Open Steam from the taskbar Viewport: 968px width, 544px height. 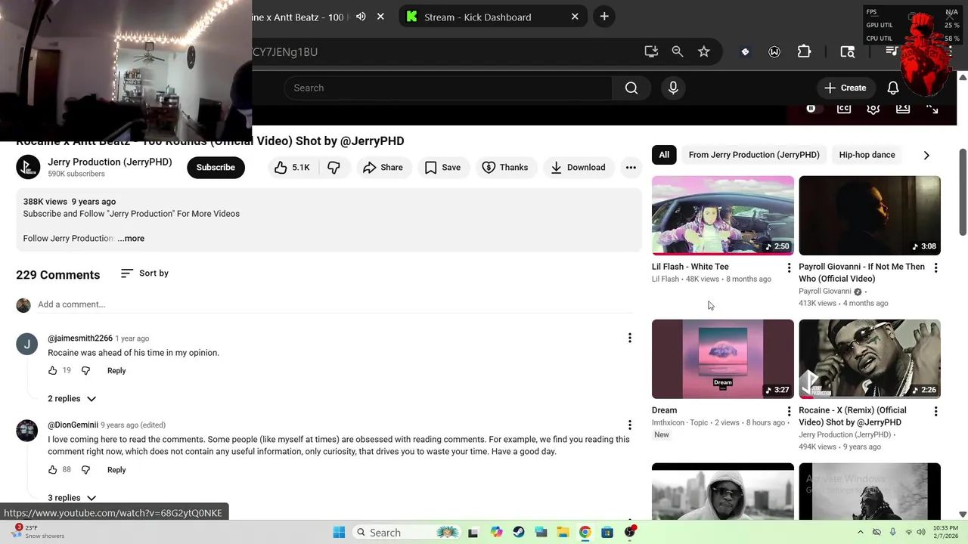519,533
